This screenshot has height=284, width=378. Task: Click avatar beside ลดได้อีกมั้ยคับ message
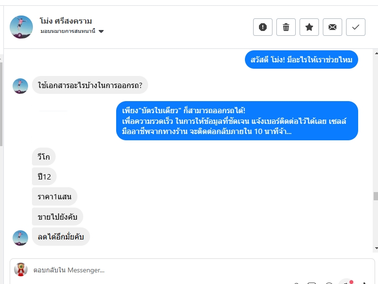click(x=20, y=238)
